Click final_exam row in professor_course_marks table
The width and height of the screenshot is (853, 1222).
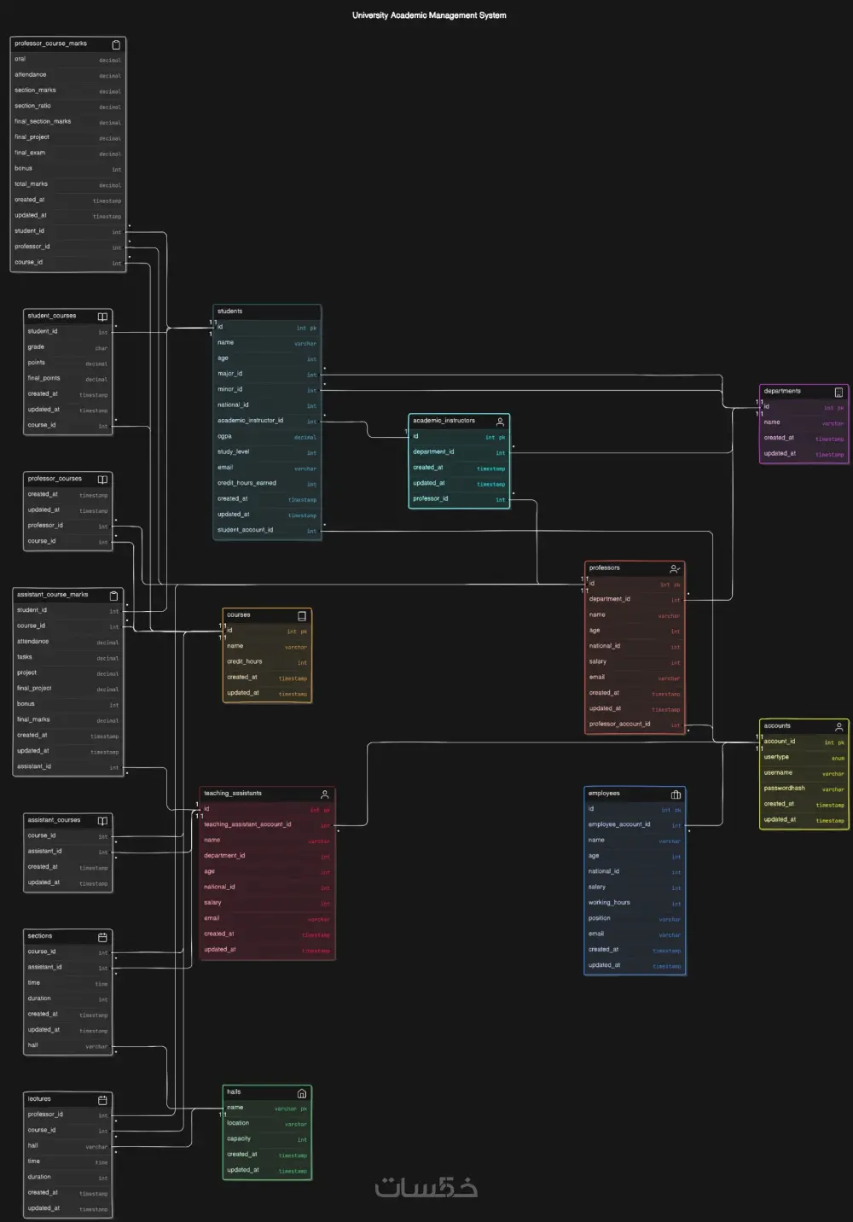(x=67, y=154)
